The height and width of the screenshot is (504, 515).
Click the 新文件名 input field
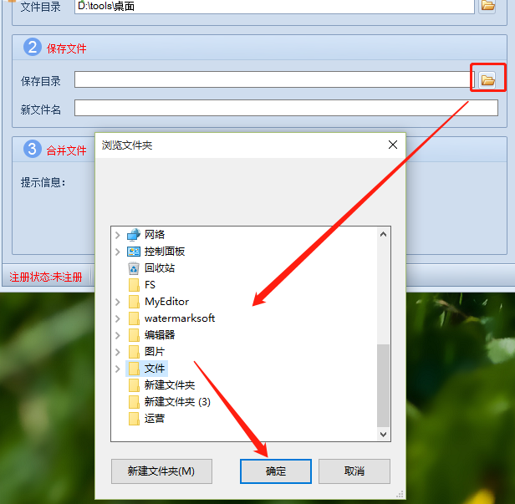coord(286,108)
